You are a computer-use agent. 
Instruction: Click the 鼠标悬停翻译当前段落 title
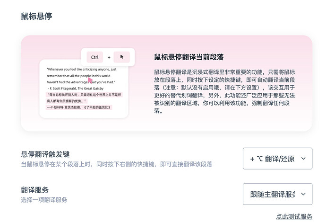click(189, 57)
